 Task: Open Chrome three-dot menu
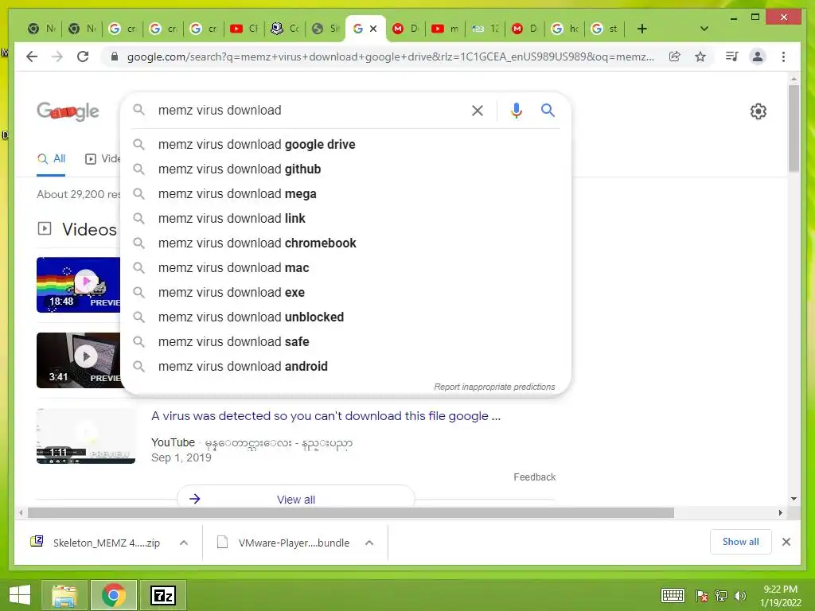783,56
